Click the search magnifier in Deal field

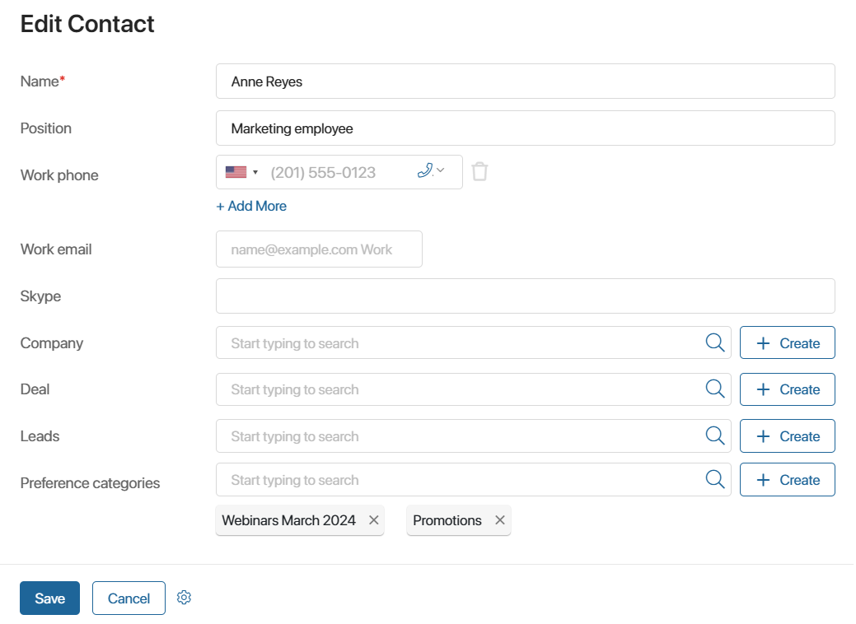tap(714, 389)
